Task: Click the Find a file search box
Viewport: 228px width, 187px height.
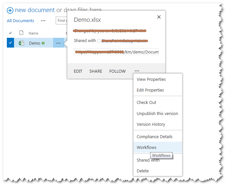Action: tap(62, 21)
